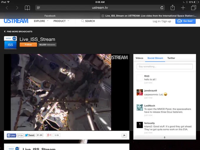
Task: Switch to the Videos tab
Action: coord(139,58)
